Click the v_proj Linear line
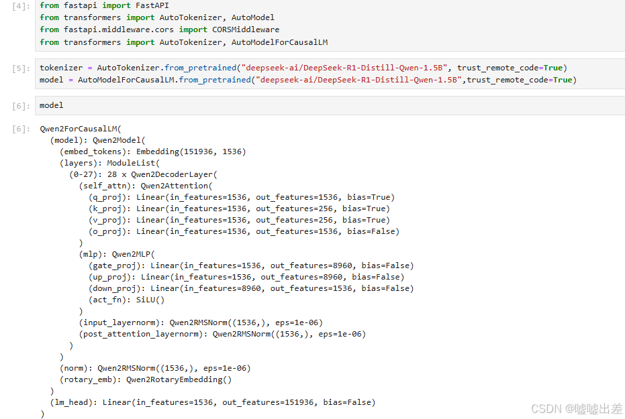Viewport: 625px width, 419px height. pos(239,220)
